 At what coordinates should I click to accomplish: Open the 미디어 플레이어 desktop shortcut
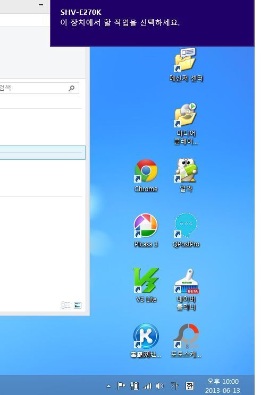[x=186, y=124]
